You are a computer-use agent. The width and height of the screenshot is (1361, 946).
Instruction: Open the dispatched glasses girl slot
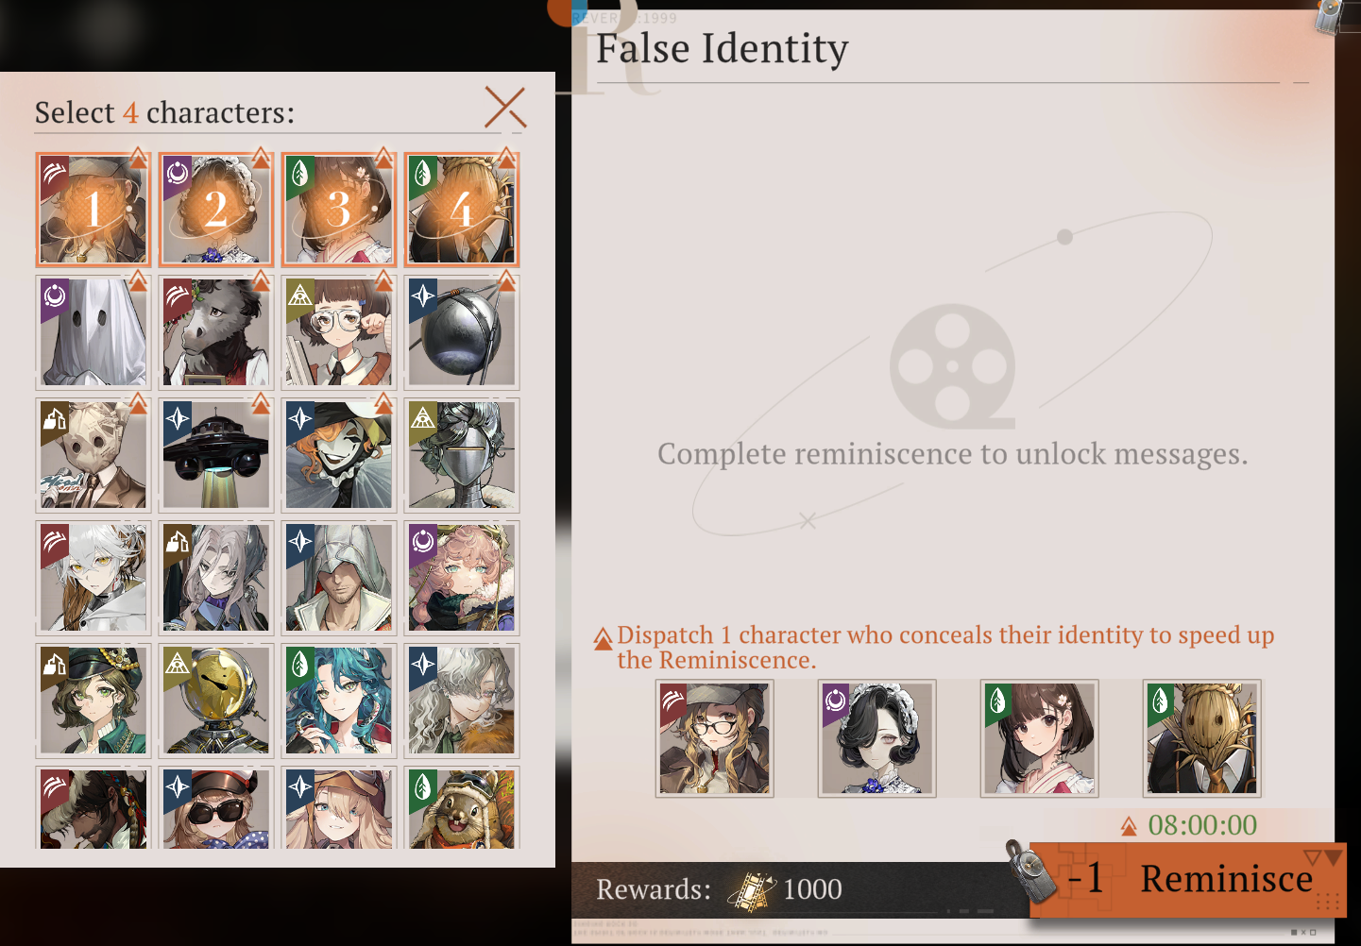pos(715,738)
